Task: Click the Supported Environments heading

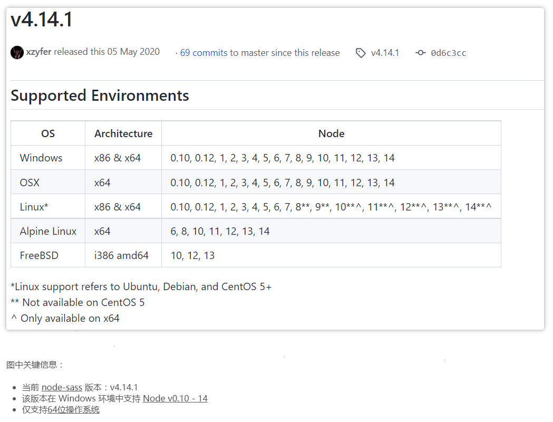Action: [100, 95]
